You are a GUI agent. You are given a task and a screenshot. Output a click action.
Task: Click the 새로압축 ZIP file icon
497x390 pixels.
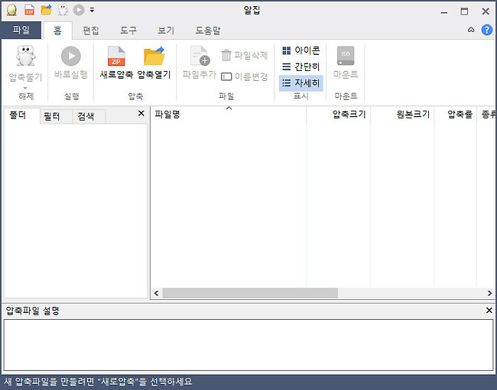116,56
